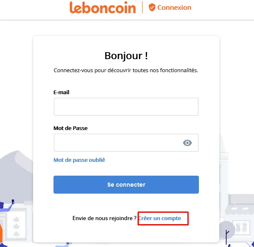
Task: Click the Bonjour ! heading
Action: (126, 56)
